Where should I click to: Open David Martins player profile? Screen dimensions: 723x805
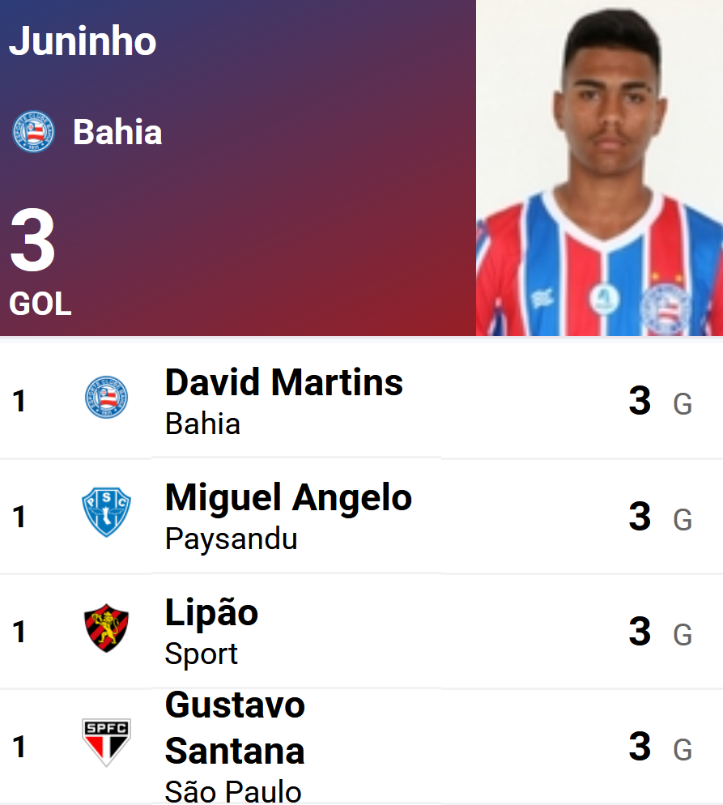click(283, 382)
